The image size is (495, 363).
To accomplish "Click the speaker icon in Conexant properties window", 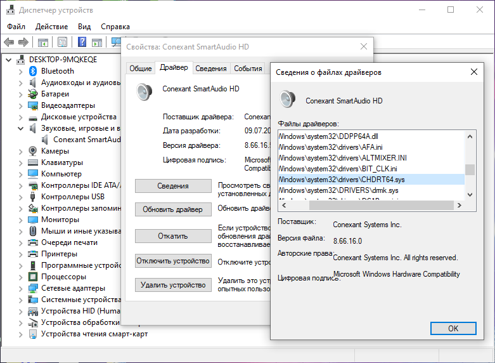I will point(145,91).
